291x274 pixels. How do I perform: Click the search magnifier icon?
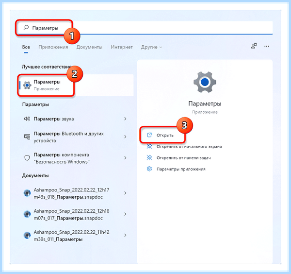(26, 28)
